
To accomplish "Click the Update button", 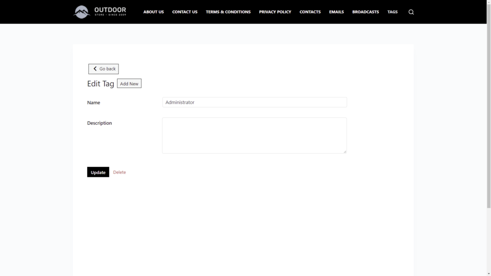I will [98, 172].
